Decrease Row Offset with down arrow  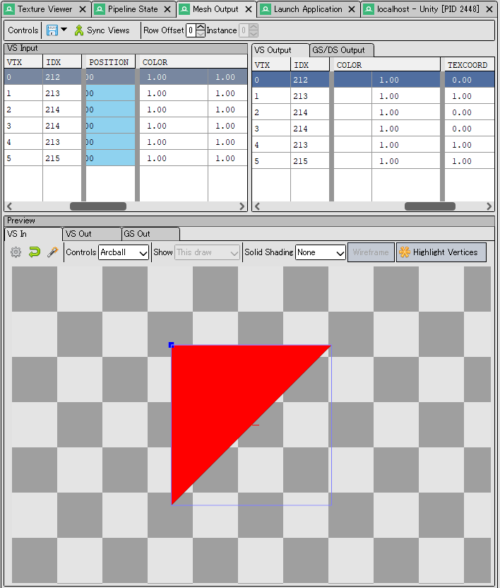[201, 34]
